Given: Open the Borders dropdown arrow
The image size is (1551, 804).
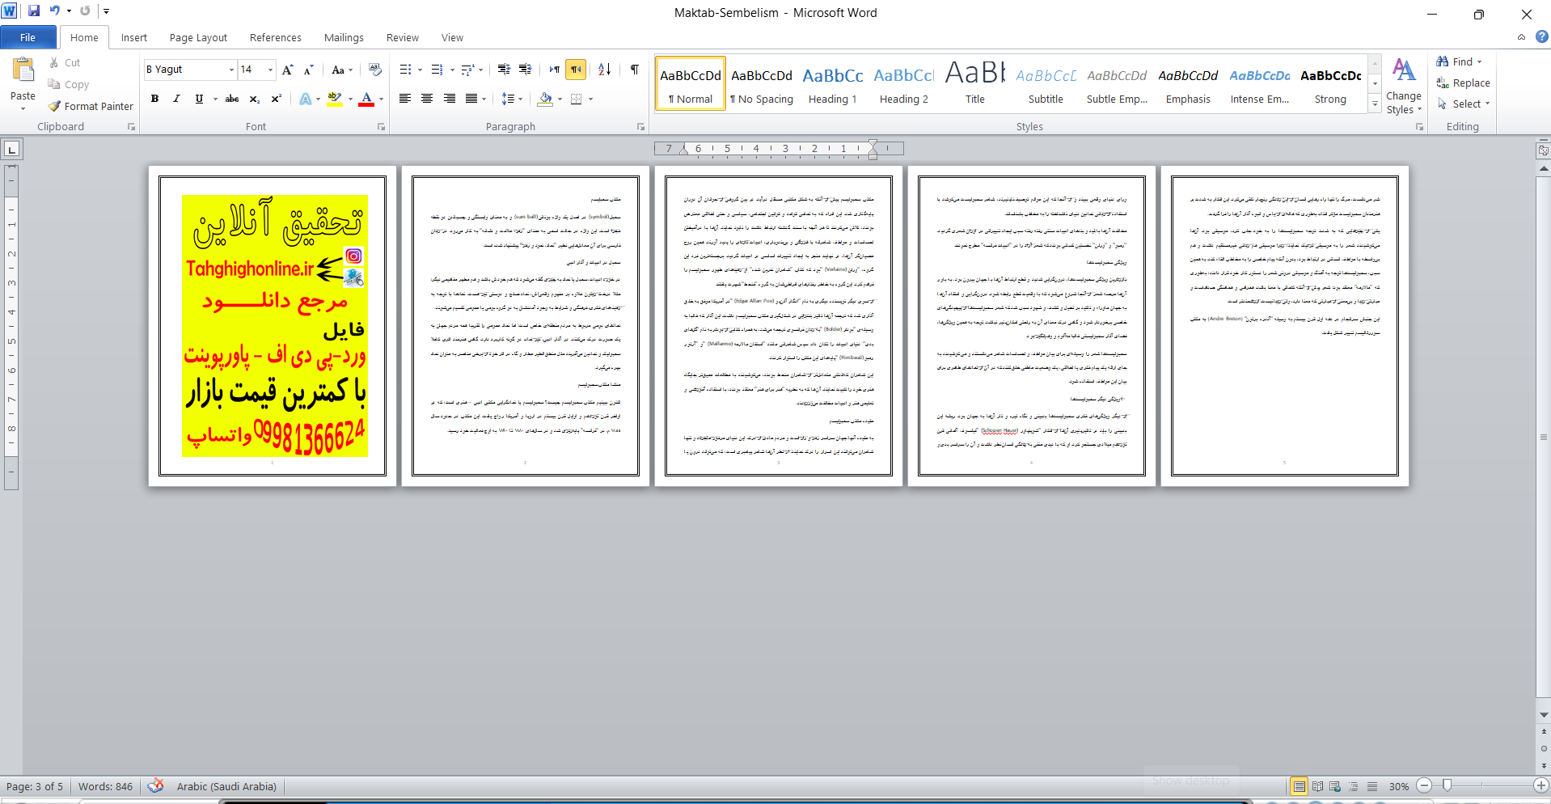Looking at the screenshot, I should click(x=590, y=99).
